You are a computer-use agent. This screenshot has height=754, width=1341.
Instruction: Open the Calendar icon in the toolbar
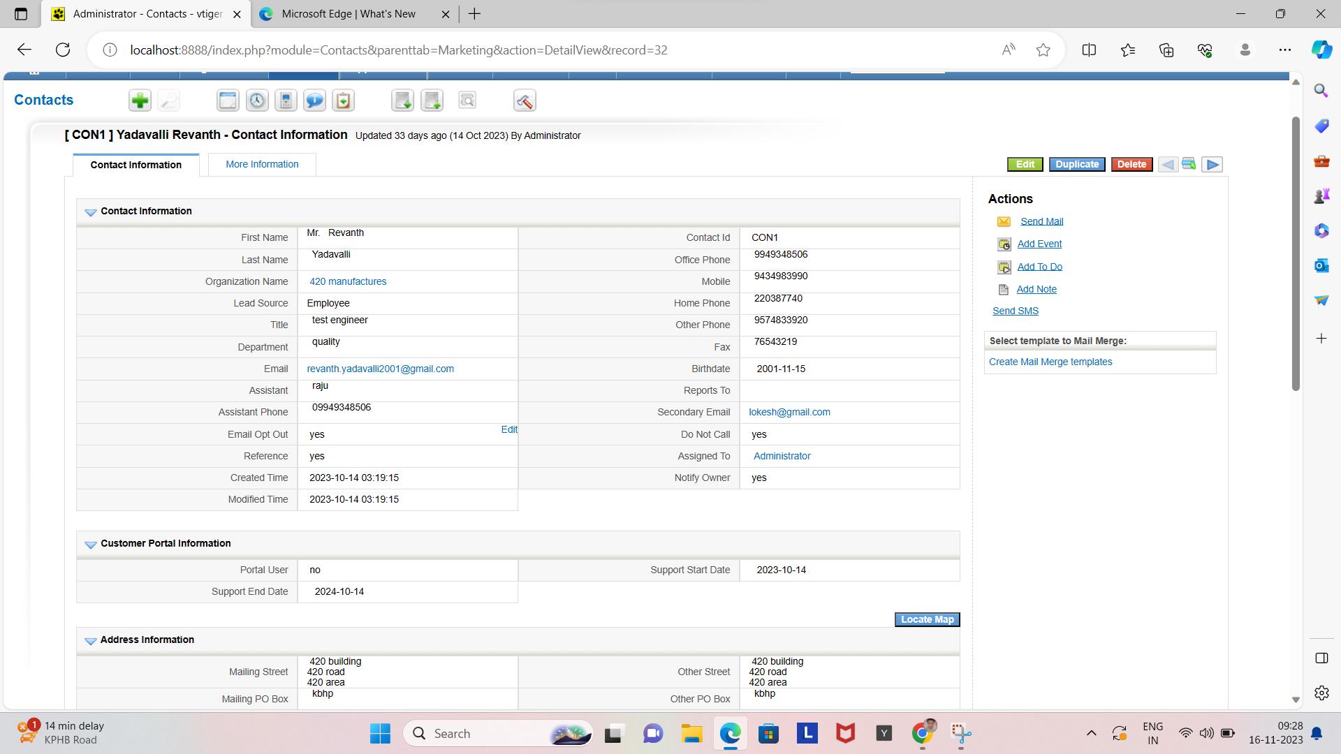coord(227,100)
